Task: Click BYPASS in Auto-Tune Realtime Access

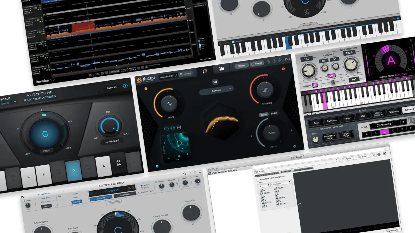Action: 112,87
